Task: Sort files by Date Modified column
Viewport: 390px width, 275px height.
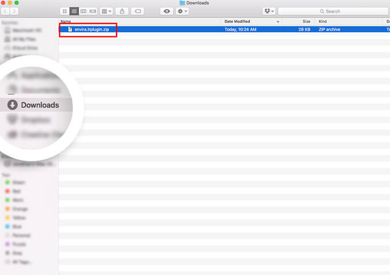Action: point(237,21)
